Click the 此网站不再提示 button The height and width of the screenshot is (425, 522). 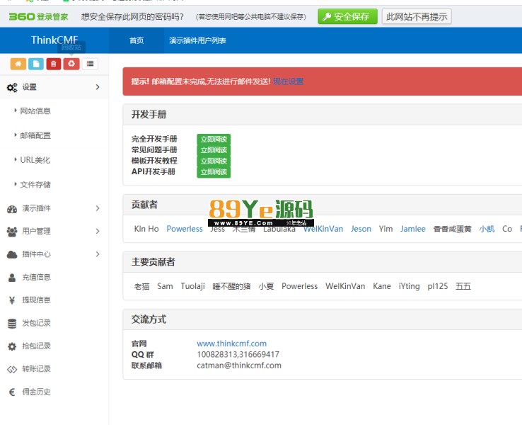tap(417, 16)
